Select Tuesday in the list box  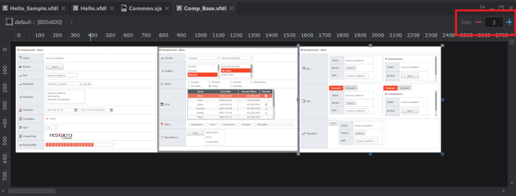click(x=202, y=74)
